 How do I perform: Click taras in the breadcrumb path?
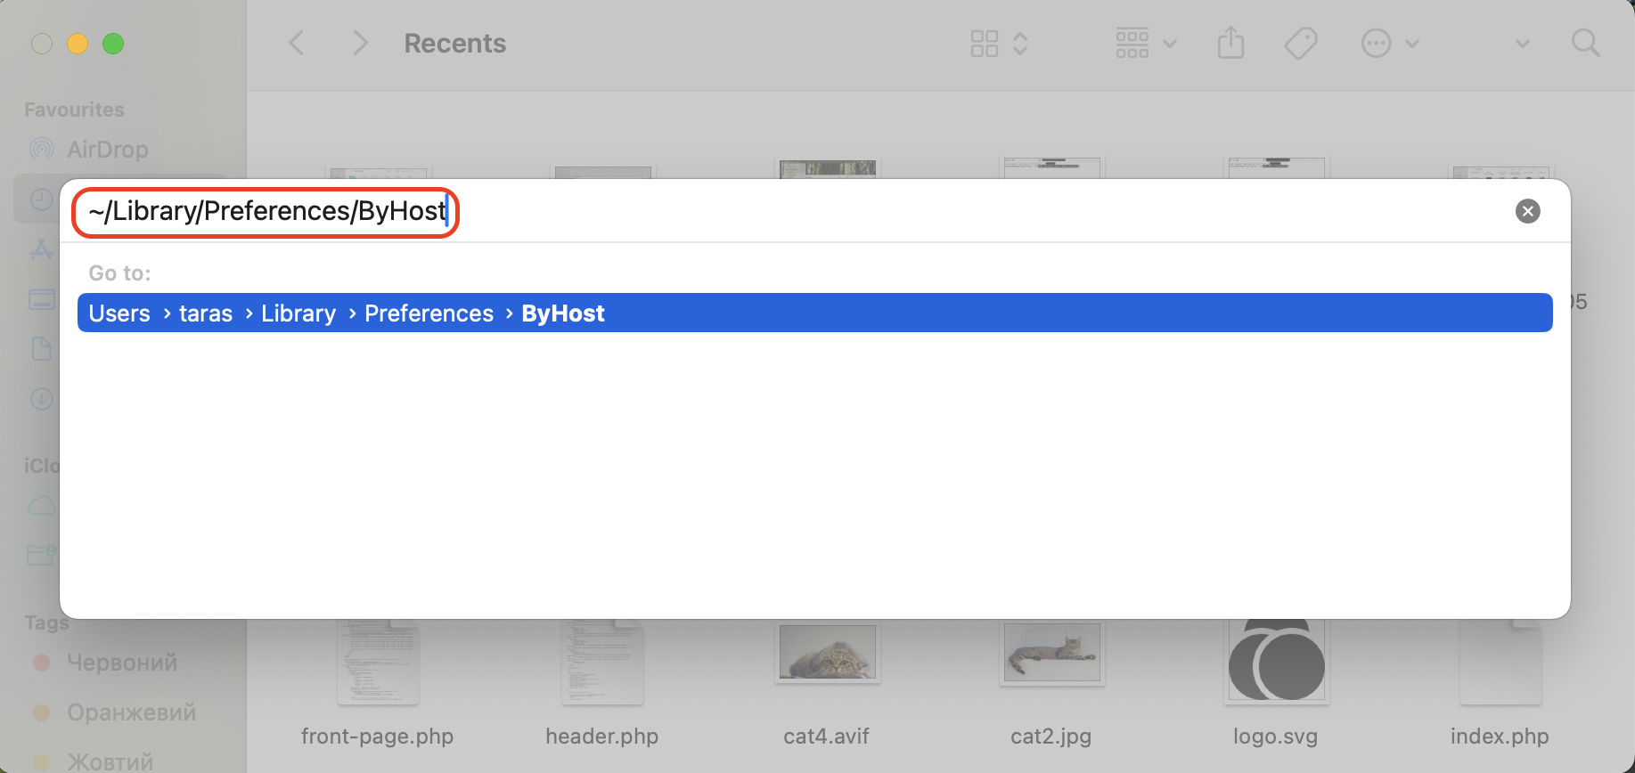click(206, 313)
